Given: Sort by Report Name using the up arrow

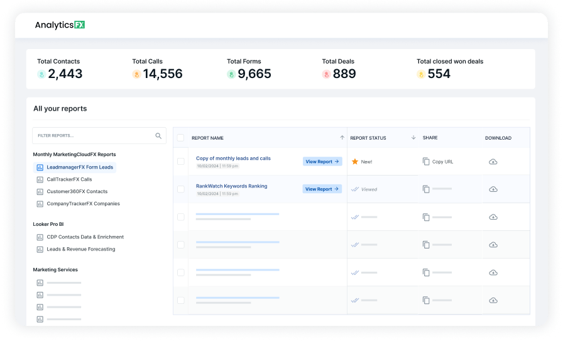Looking at the screenshot, I should [x=342, y=137].
